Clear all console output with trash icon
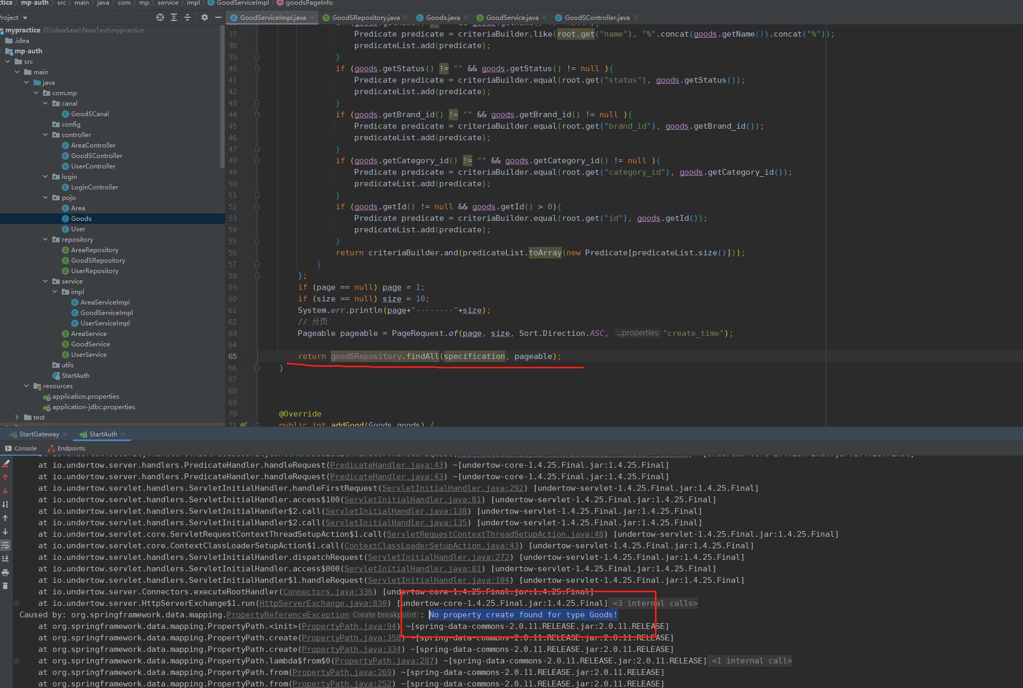Image resolution: width=1023 pixels, height=688 pixels. [5, 586]
